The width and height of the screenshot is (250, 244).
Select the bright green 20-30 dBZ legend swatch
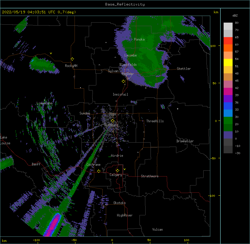228,121
